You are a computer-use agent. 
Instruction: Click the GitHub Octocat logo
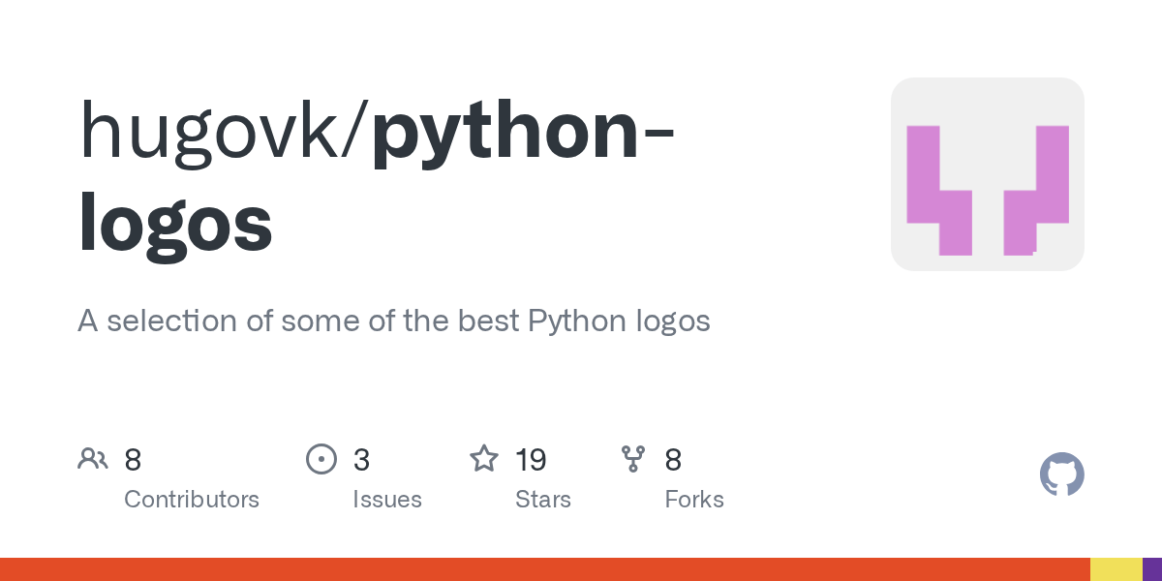[x=1062, y=474]
